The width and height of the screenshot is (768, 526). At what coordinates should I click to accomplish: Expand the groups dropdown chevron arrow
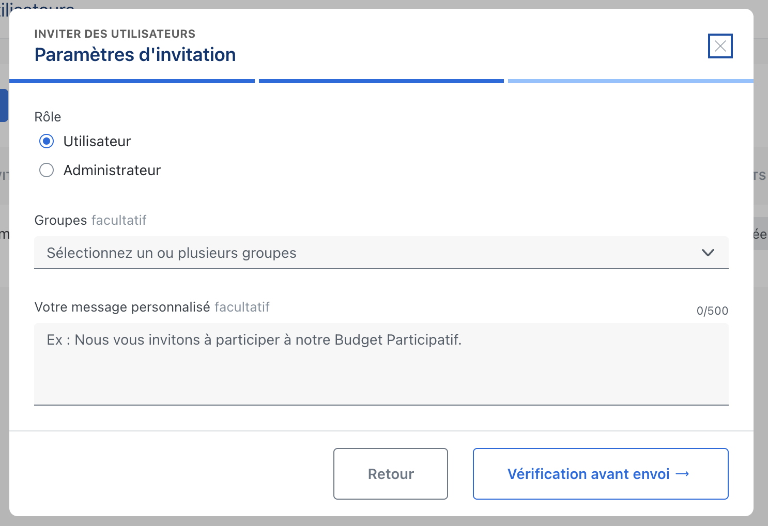(708, 253)
